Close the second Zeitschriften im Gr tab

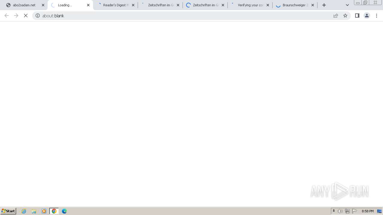[223, 5]
